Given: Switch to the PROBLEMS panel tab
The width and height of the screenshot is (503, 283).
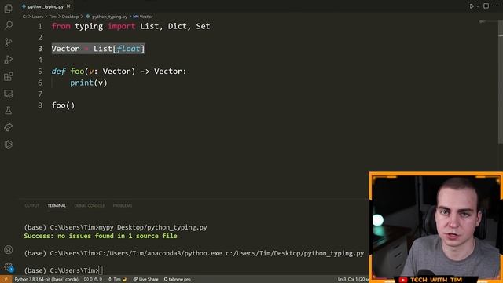Looking at the screenshot, I should coord(123,205).
